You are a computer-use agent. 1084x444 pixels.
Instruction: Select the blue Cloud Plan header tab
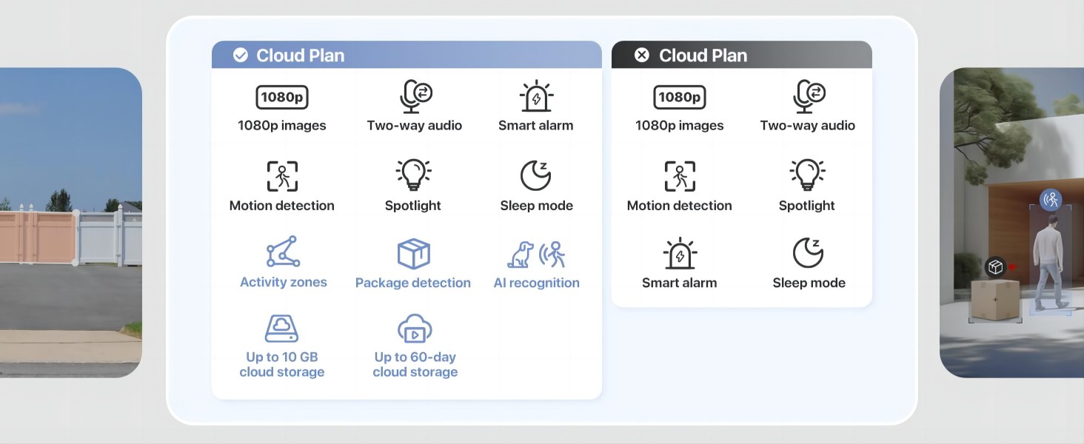click(406, 55)
